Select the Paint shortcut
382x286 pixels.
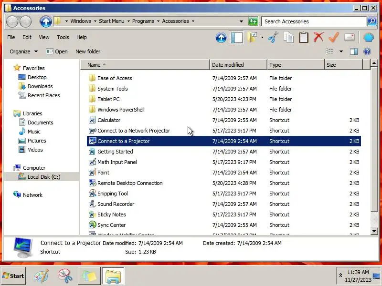pos(103,173)
